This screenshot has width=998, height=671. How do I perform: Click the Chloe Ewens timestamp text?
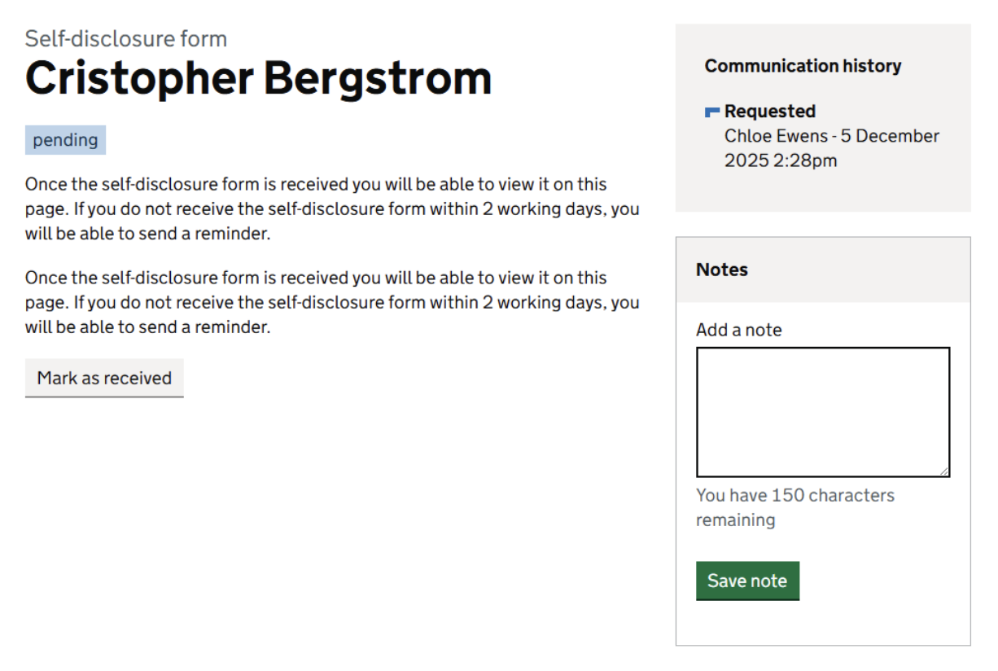pyautogui.click(x=831, y=136)
